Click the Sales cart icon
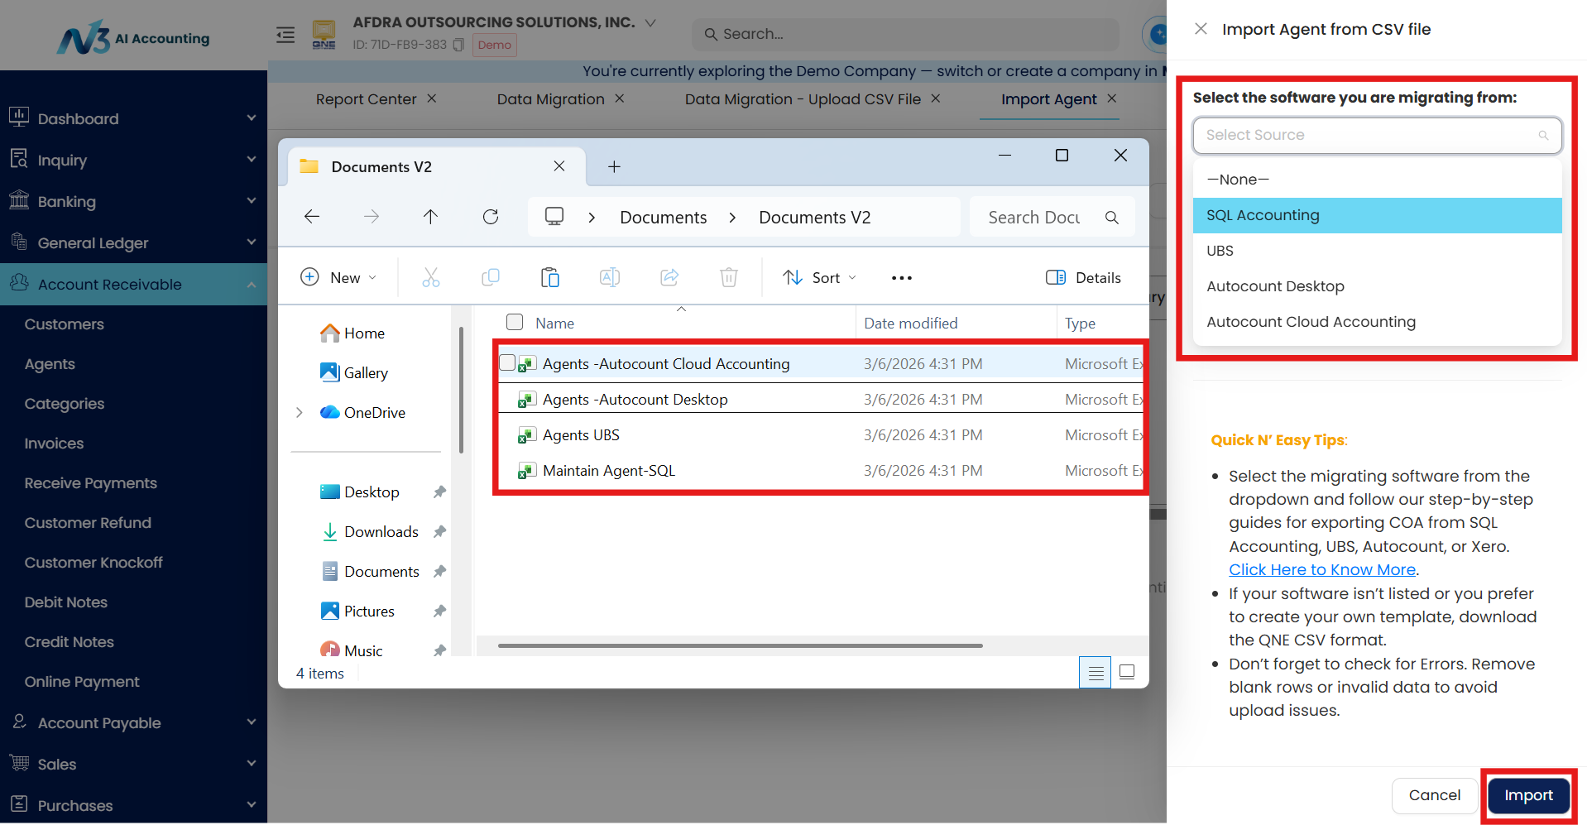1587x825 pixels. (19, 763)
